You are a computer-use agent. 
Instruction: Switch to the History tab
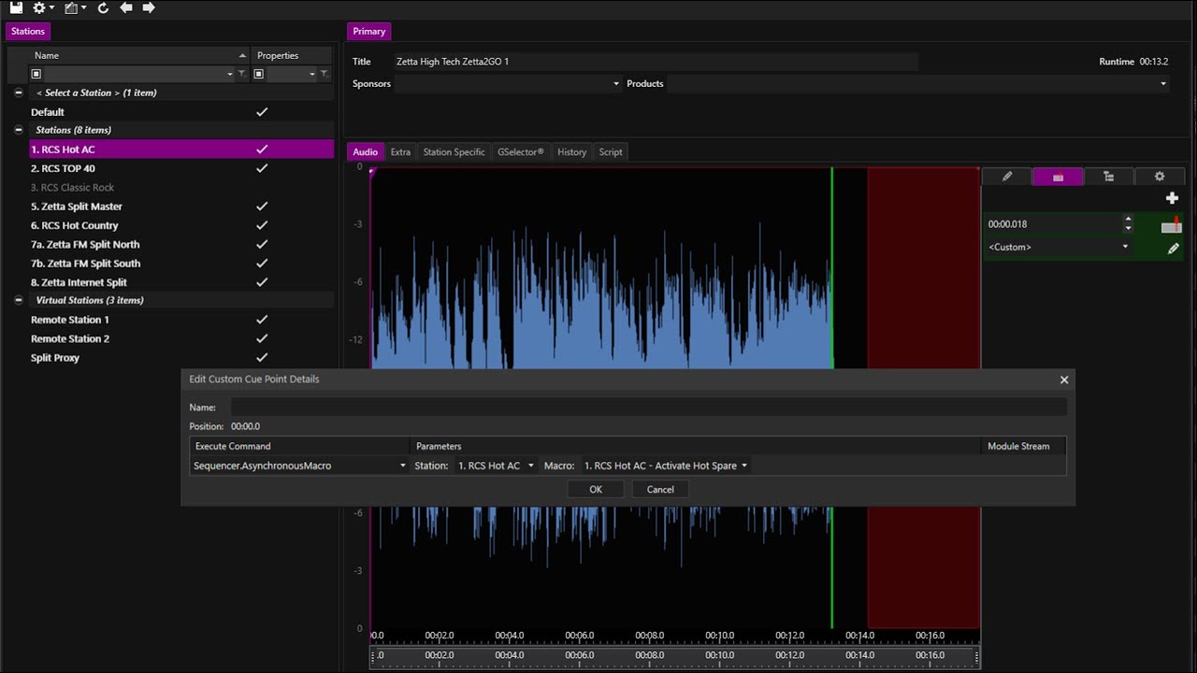(x=571, y=152)
